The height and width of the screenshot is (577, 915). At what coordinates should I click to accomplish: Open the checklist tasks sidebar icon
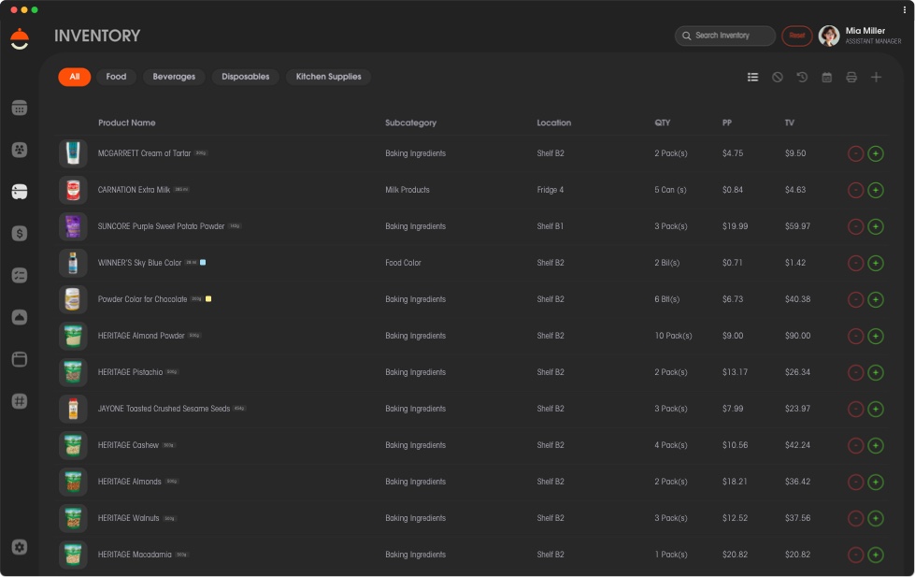tap(20, 275)
